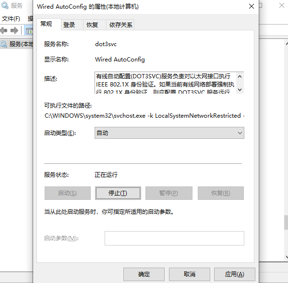Click the 确定 button

144,274
